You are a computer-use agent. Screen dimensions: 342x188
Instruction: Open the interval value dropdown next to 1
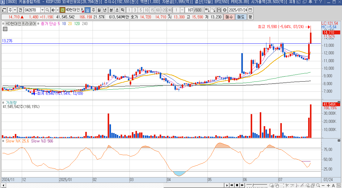point(182,10)
